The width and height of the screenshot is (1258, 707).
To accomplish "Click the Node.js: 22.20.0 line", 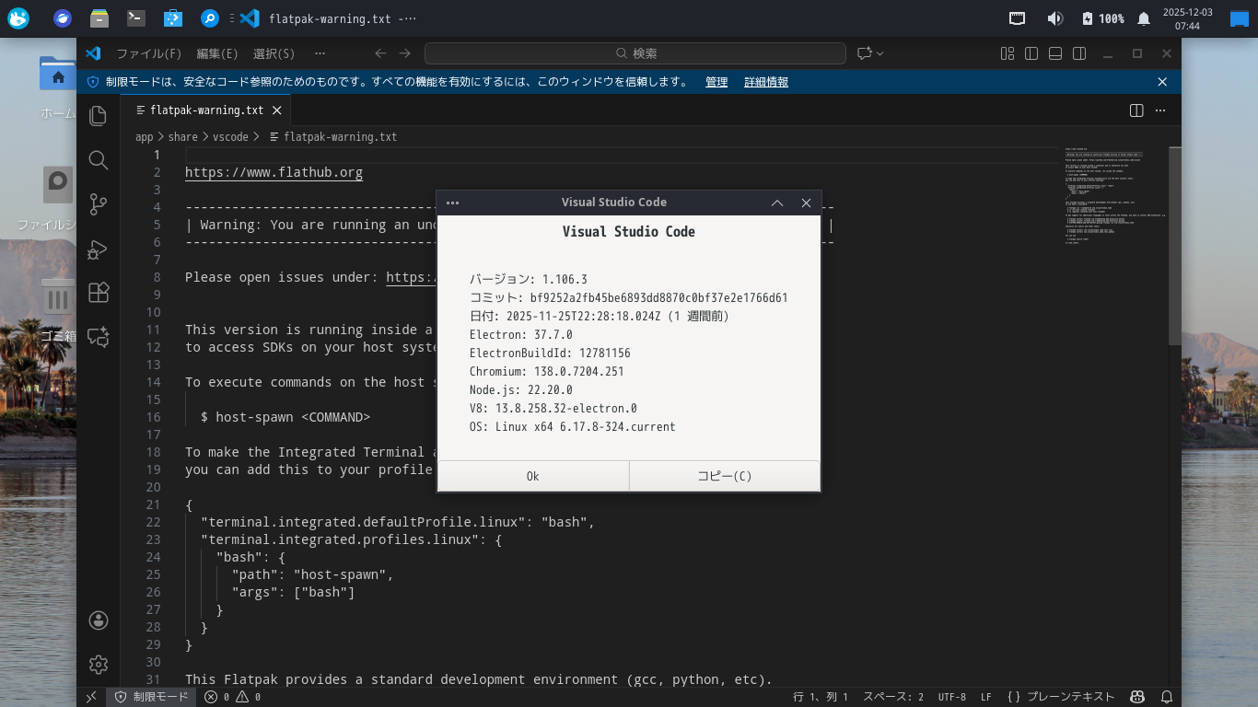I will click(521, 389).
